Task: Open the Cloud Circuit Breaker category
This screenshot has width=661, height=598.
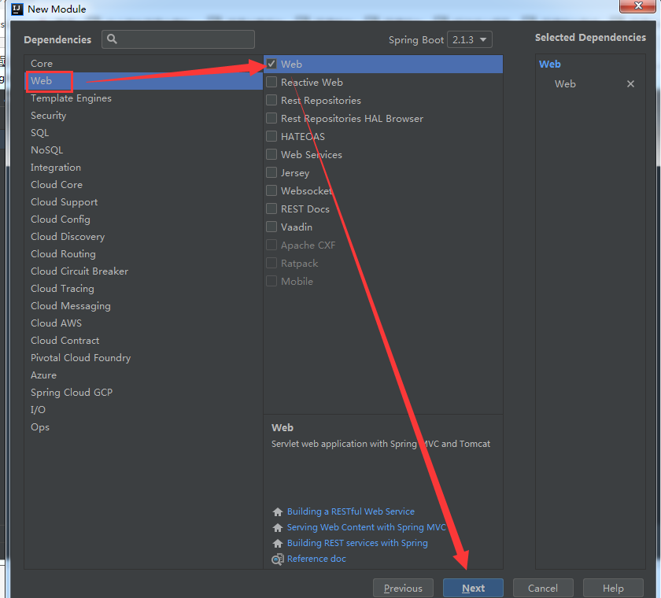Action: (x=143, y=271)
